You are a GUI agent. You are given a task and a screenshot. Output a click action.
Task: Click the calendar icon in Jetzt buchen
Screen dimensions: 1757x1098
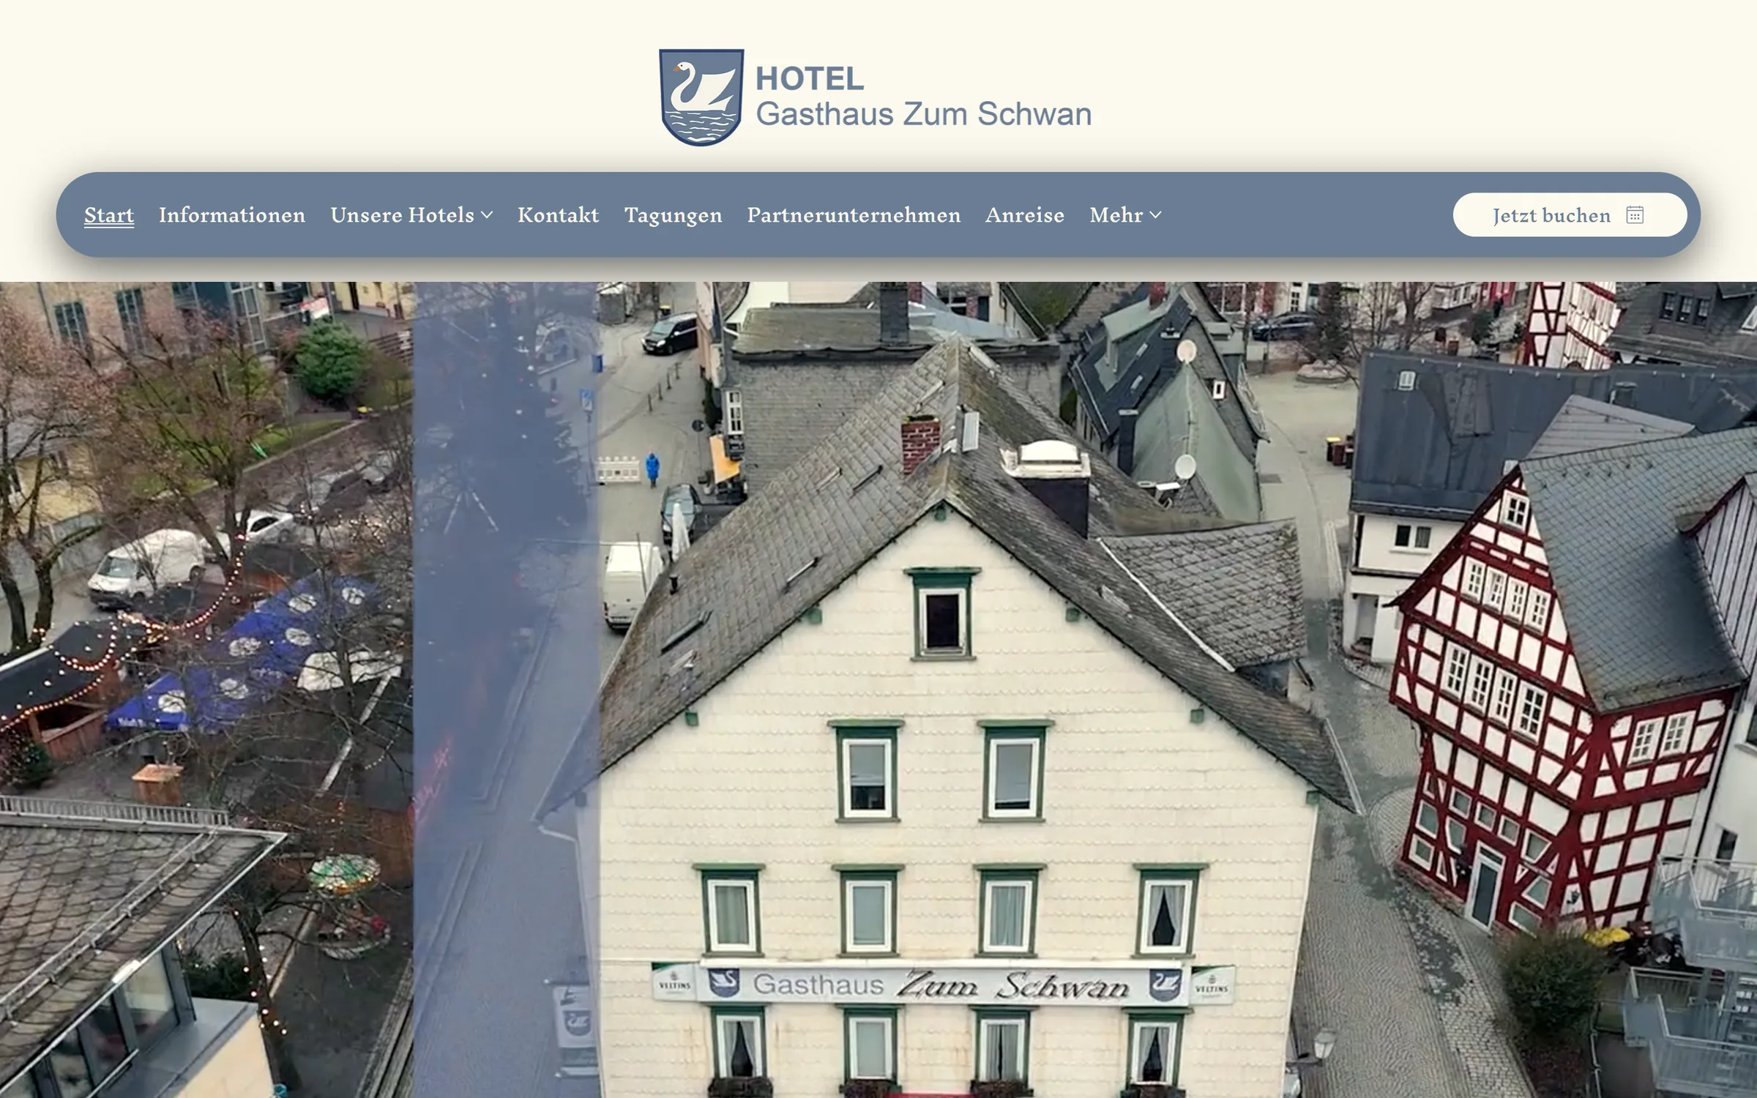pyautogui.click(x=1635, y=214)
